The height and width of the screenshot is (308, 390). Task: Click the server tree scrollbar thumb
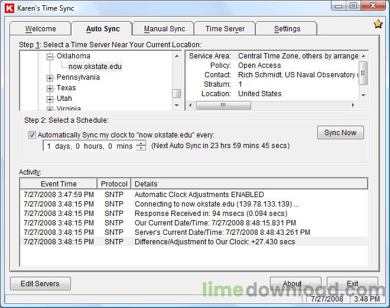[177, 94]
